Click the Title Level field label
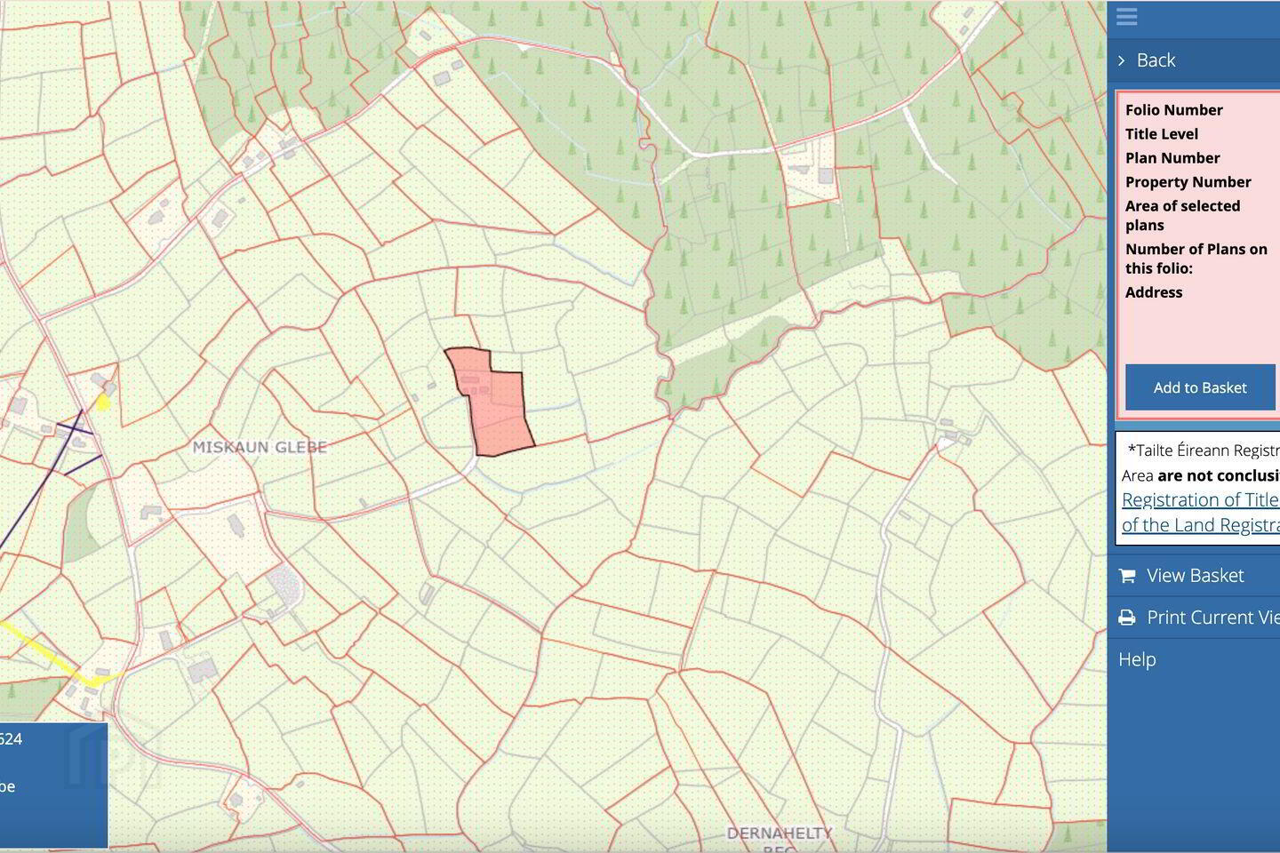The height and width of the screenshot is (853, 1280). point(1162,134)
